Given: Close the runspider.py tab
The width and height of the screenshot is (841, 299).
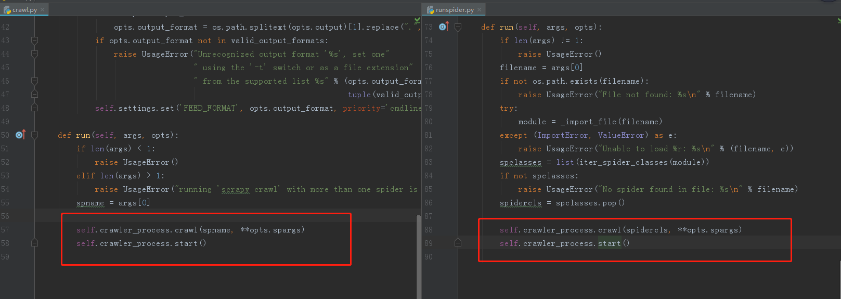Looking at the screenshot, I should (x=479, y=10).
